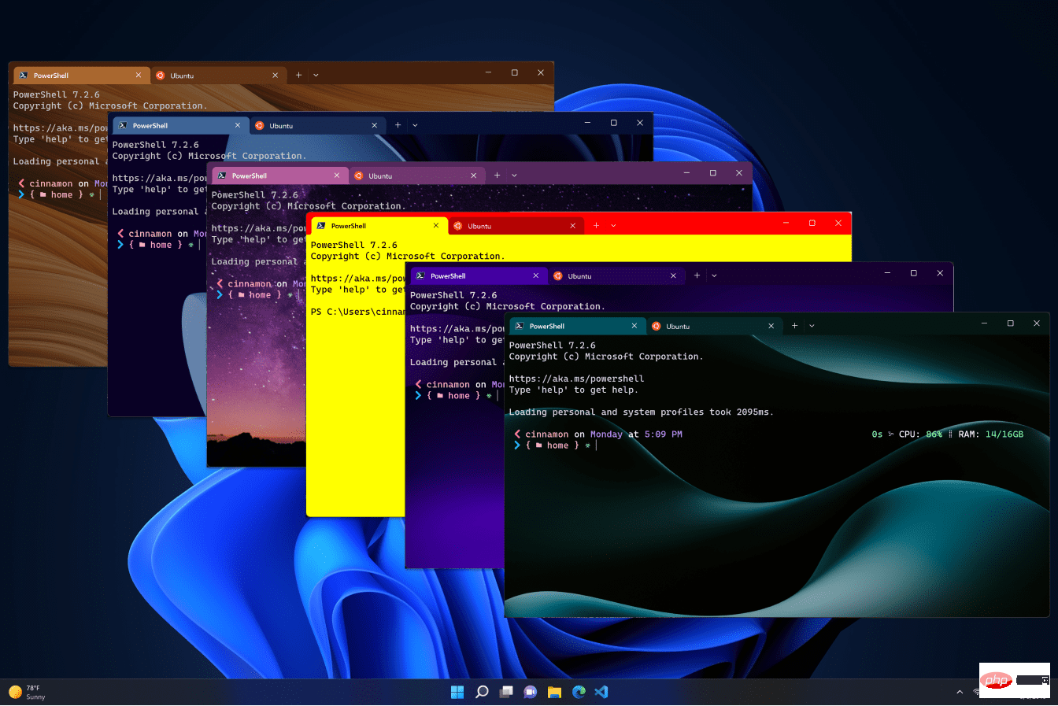The image size is (1058, 706).
Task: Open a new tab in the violet window
Action: pyautogui.click(x=697, y=275)
